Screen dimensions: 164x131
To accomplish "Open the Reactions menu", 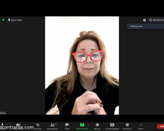I will 127,126.
